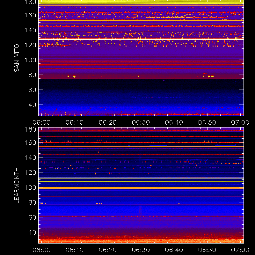255x255 pixels.
Task: Click the 06:50 time label under LEARMONTH plot
Action: click(207, 250)
